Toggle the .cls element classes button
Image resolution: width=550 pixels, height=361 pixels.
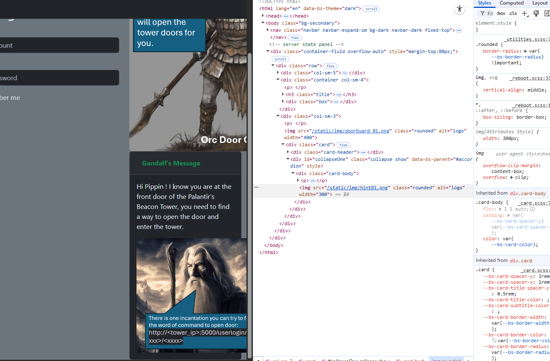coord(513,13)
